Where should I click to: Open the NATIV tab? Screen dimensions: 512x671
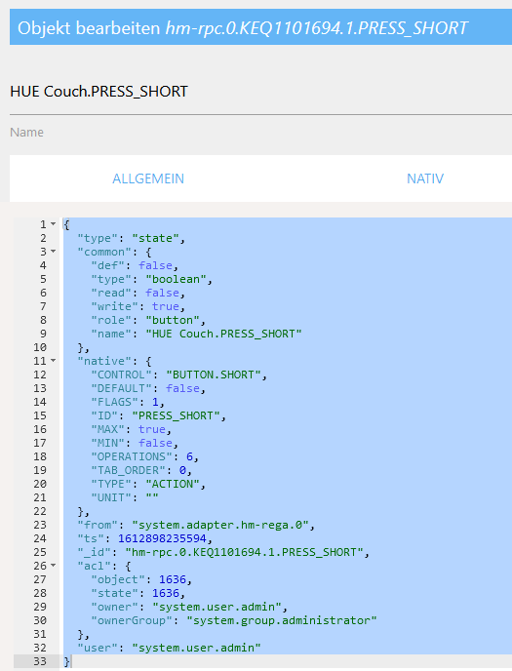[425, 178]
